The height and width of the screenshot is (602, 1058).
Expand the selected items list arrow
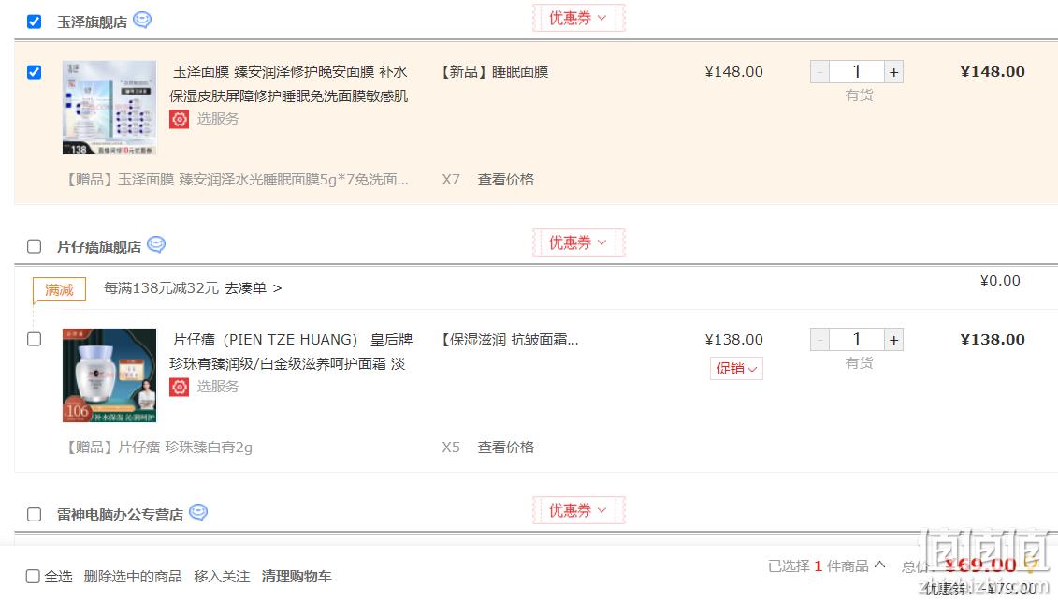coord(880,565)
